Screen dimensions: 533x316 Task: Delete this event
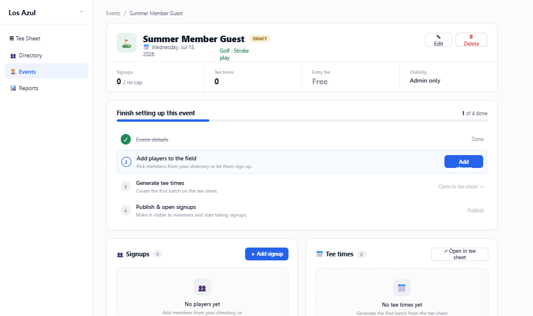tap(471, 40)
